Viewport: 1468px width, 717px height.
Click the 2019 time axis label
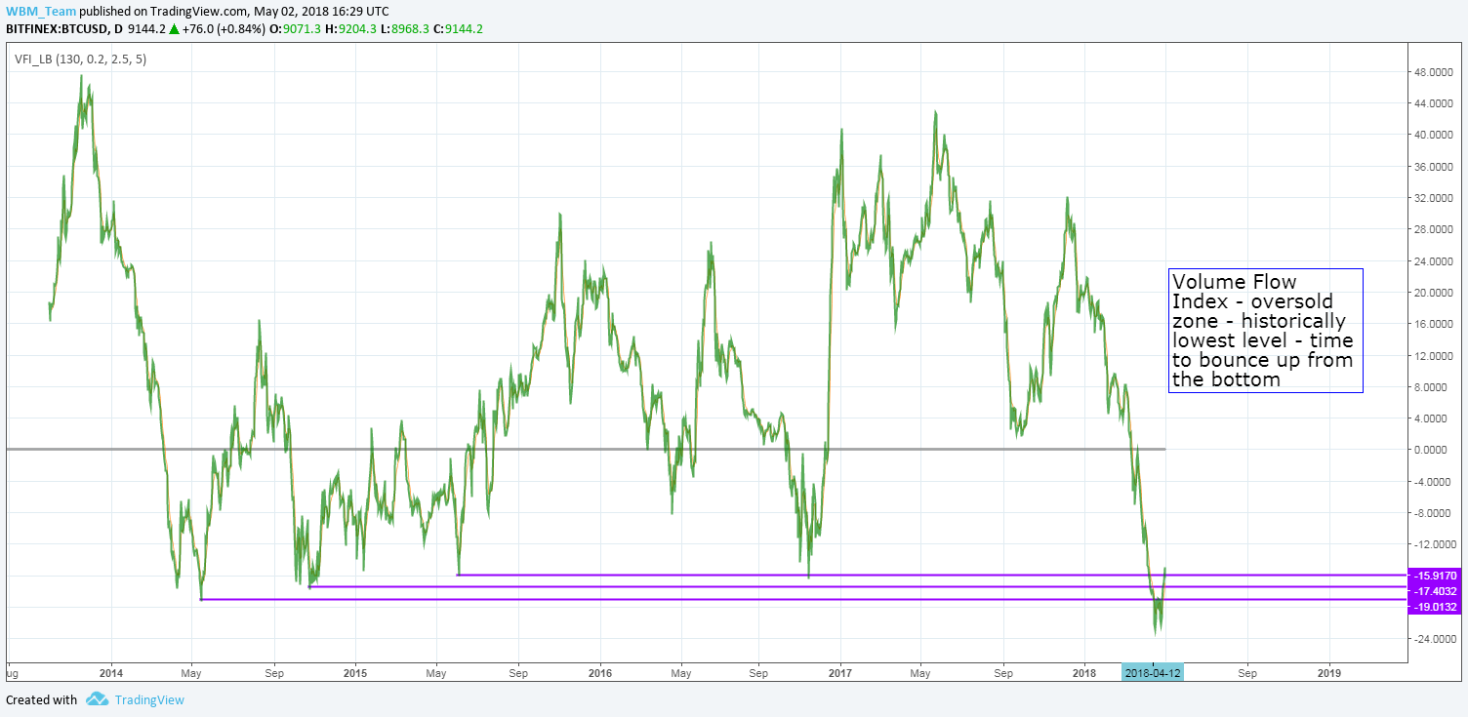tap(1328, 673)
